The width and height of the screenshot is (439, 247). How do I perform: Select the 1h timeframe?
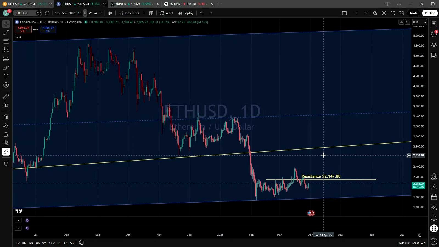coord(80,13)
